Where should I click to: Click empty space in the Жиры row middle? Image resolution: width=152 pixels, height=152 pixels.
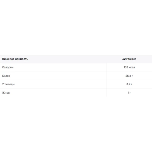pos(58,93)
